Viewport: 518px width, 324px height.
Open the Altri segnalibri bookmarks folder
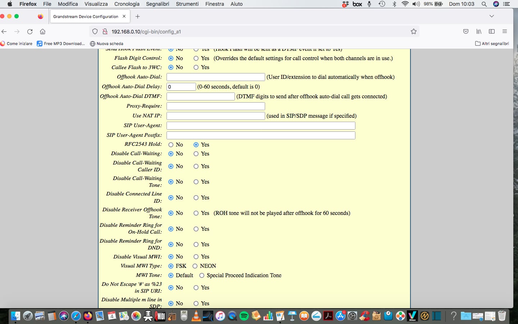(x=492, y=44)
